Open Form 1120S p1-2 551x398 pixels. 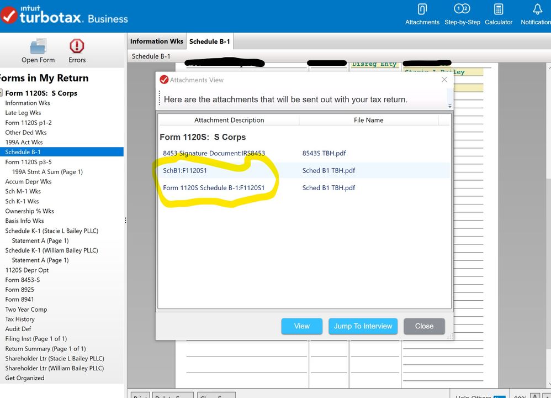29,123
